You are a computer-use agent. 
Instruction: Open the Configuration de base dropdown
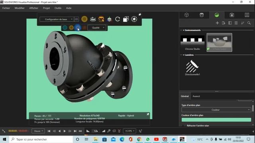point(57,19)
